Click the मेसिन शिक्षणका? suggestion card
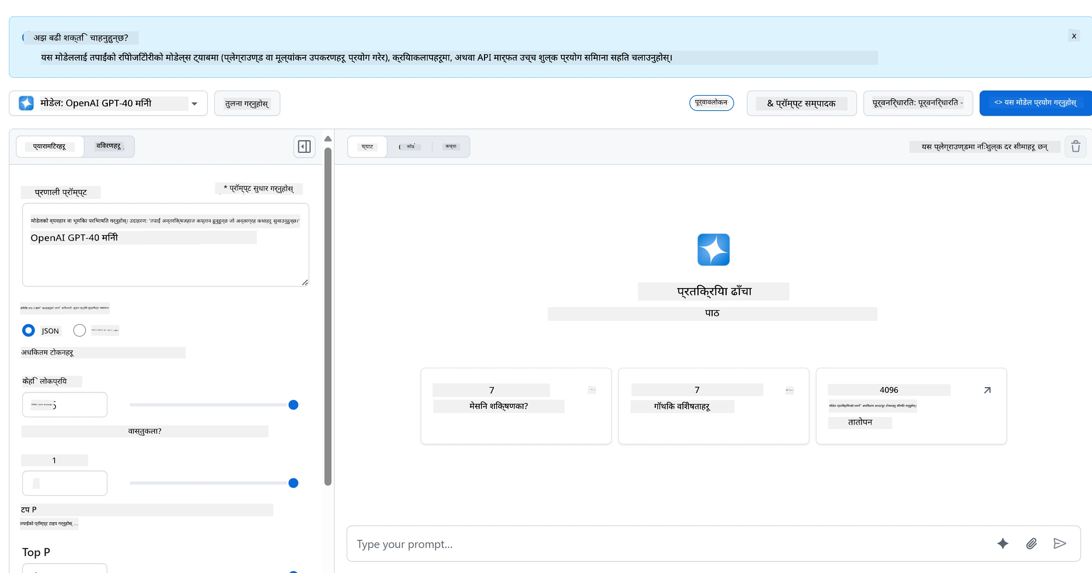1092x573 pixels. click(516, 406)
